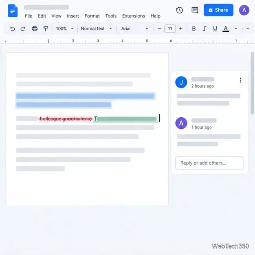Toggle Underline formatting
Image resolution: width=255 pixels, height=255 pixels.
[x=215, y=29]
